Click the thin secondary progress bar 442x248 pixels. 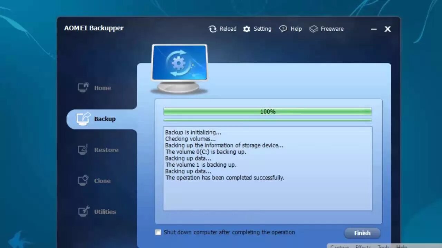click(268, 120)
